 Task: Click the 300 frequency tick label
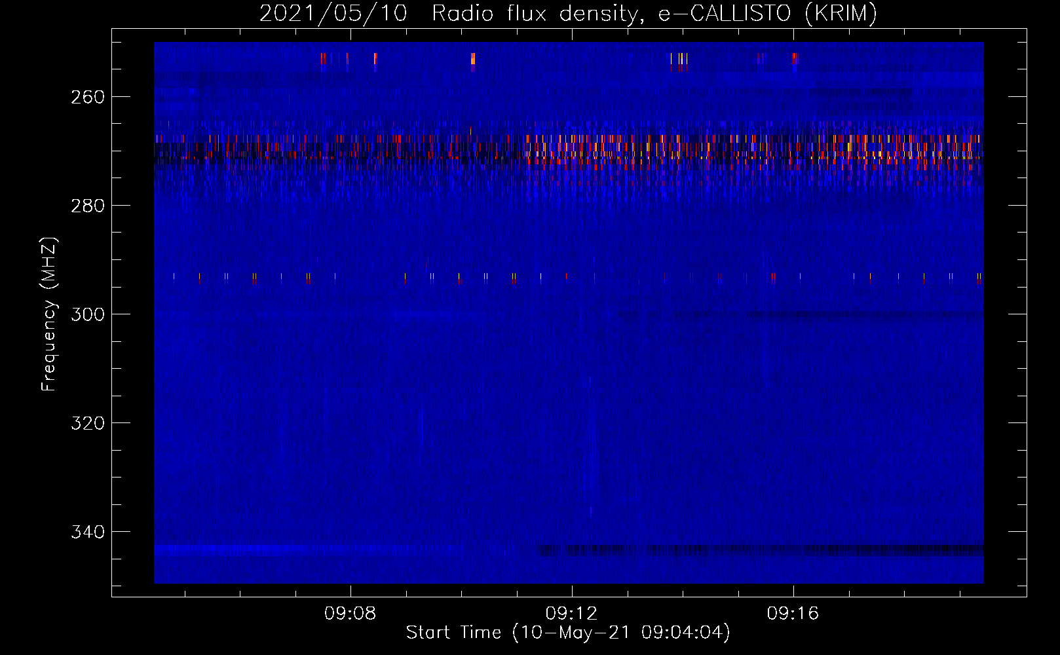(x=88, y=314)
